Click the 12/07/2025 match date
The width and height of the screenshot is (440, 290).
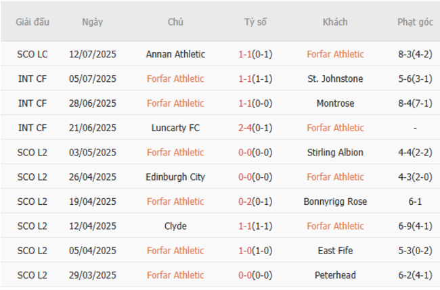(x=92, y=54)
